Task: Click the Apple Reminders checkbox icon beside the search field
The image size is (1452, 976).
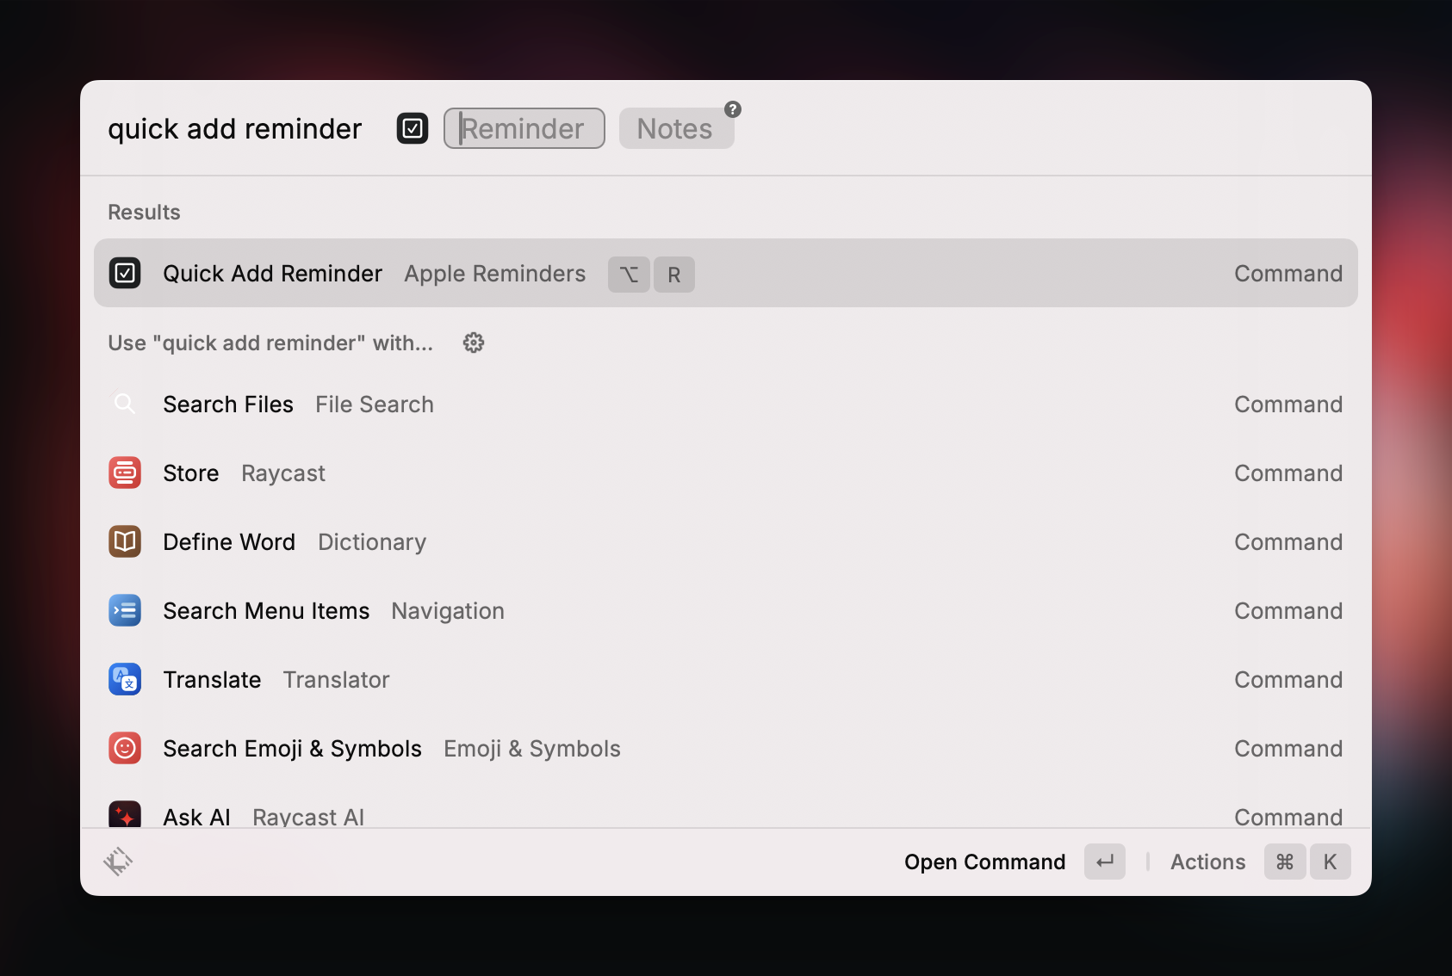Action: click(412, 127)
